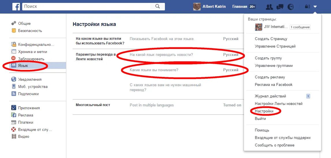
Task: Open the privacy shortcuts lock icon
Action: [x=307, y=7]
